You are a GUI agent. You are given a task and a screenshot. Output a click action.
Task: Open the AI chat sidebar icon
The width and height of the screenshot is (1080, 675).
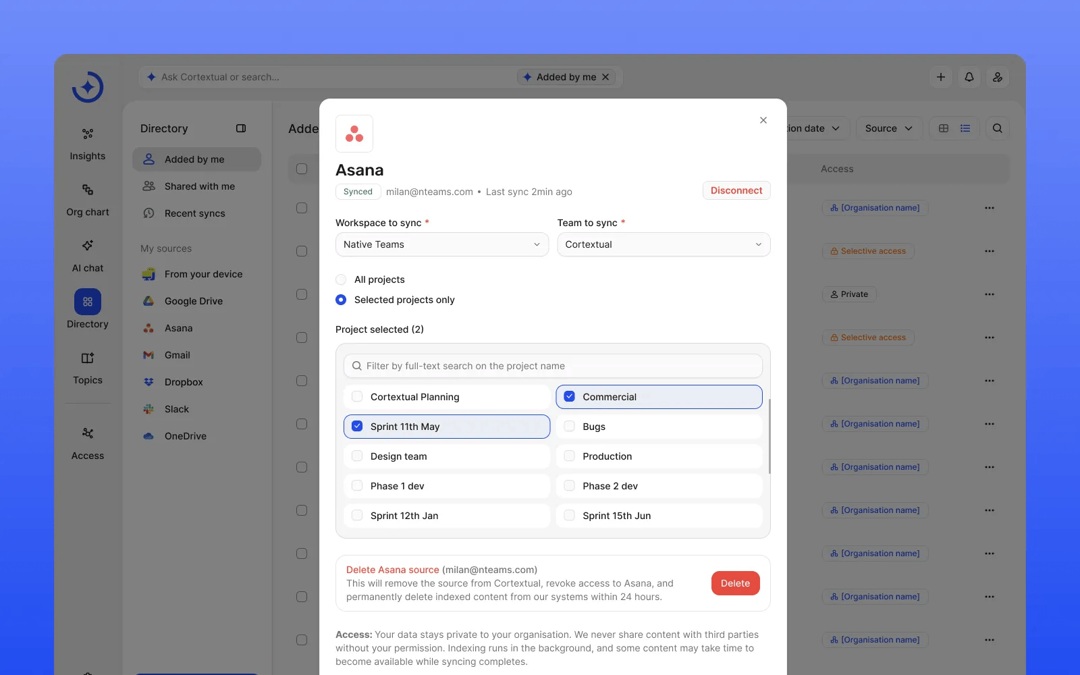coord(88,246)
